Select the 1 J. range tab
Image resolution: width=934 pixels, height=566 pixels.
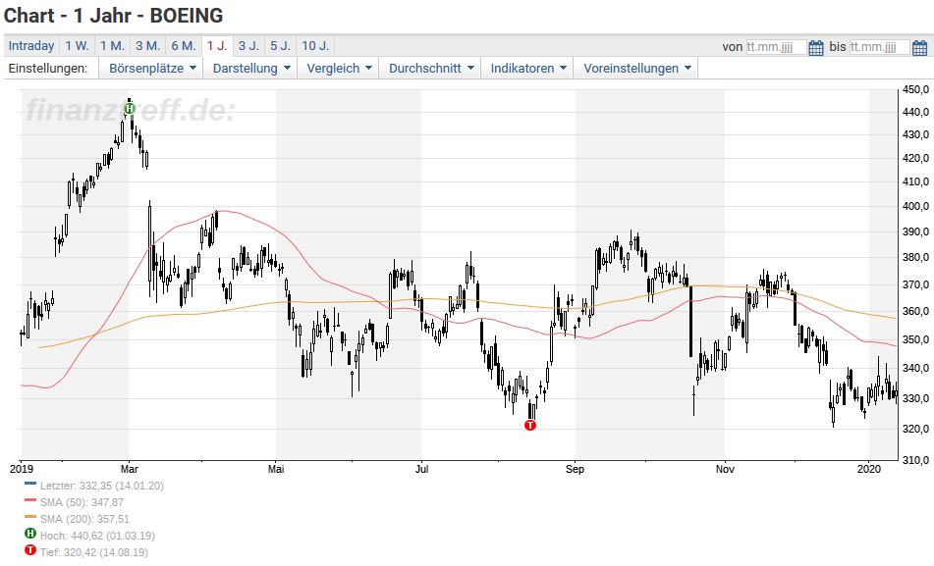(x=217, y=46)
